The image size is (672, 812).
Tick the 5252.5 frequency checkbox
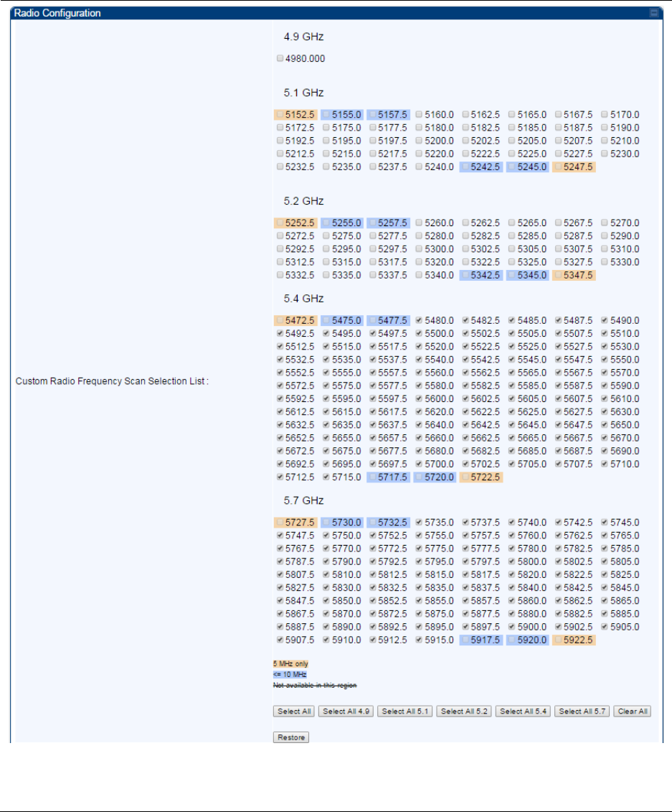pos(280,223)
